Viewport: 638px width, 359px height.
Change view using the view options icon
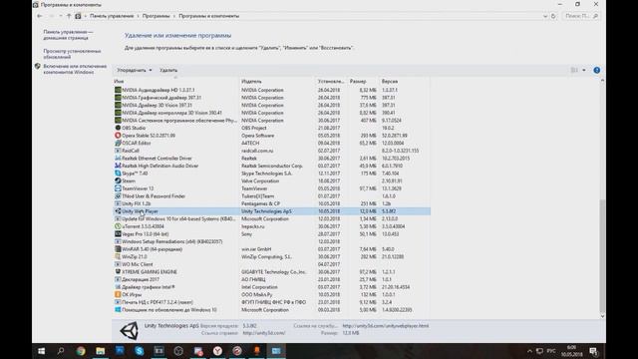pos(574,70)
